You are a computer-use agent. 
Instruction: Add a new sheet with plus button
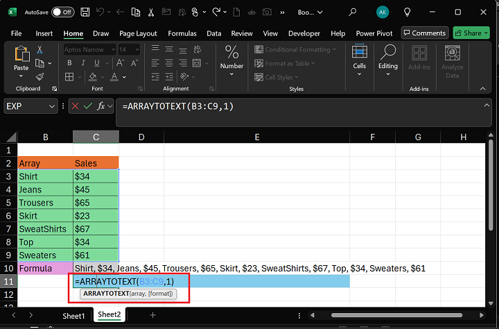pyautogui.click(x=153, y=315)
